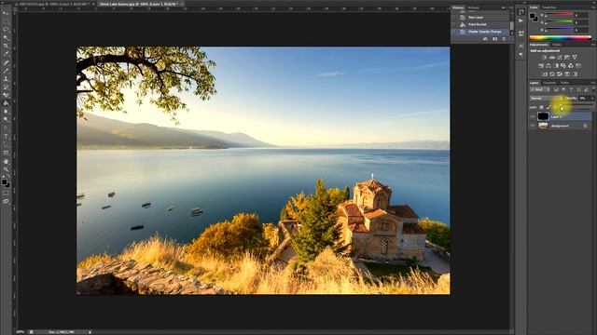Add an Invert adjustment
The image size is (597, 335).
tap(545, 74)
